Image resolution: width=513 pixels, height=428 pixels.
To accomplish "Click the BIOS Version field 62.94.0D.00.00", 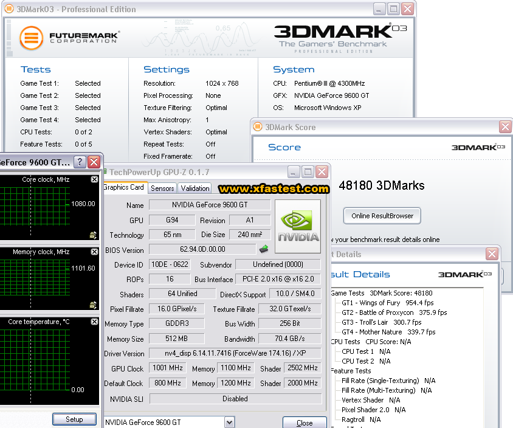I will [202, 249].
